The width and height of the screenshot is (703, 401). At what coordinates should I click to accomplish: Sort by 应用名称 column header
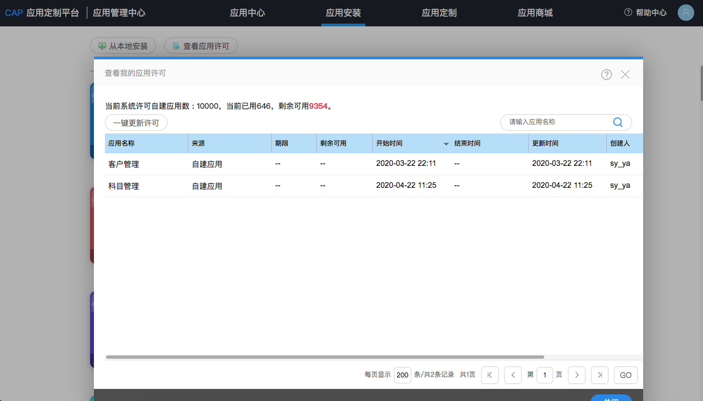coord(147,143)
